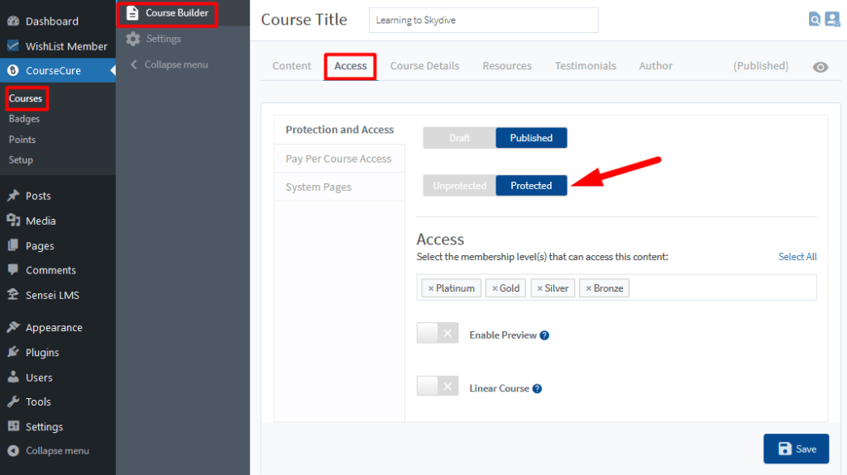Remove Platinum membership level tag

point(430,288)
